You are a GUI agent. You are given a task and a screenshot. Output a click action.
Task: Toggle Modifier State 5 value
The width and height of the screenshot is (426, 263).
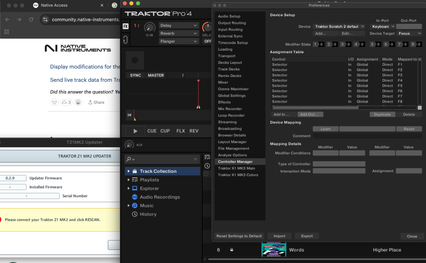[x=378, y=44]
